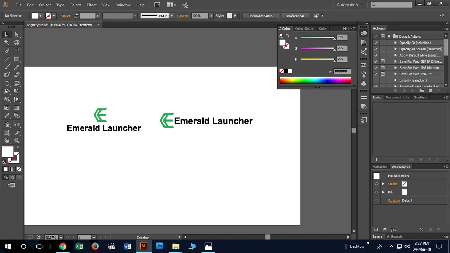This screenshot has width=450, height=253.
Task: Click the Preferences button
Action: 296,16
